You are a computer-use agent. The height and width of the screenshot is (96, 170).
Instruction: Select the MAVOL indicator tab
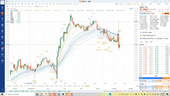(70, 86)
